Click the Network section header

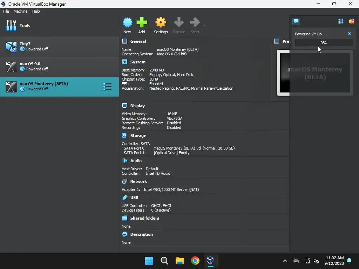(138, 181)
